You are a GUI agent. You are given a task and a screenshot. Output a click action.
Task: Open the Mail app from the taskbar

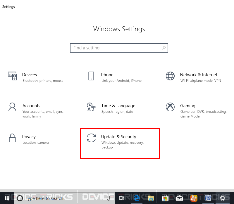(x=179, y=198)
